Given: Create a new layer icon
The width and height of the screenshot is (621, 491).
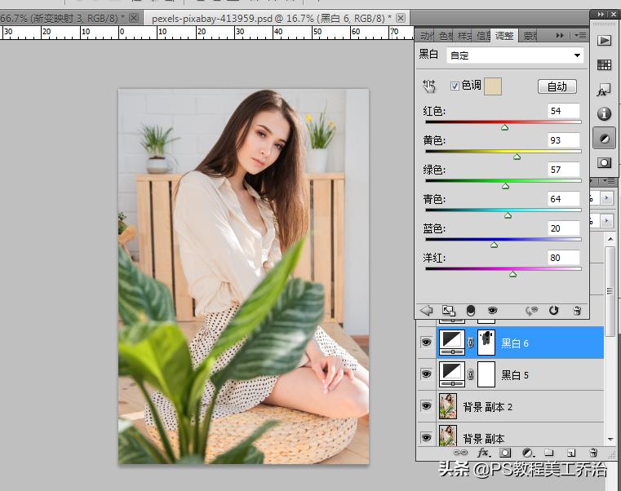Looking at the screenshot, I should (x=570, y=452).
